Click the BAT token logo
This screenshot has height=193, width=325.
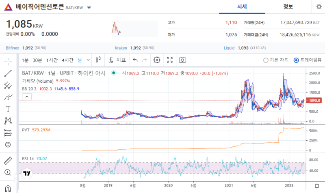coord(8,7)
